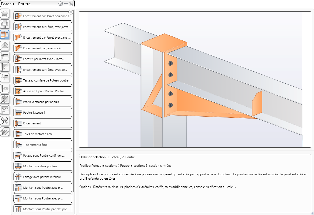Pick Encastrement sur l'âme, avec de...
This screenshot has height=215, width=314.
pyautogui.click(x=43, y=70)
